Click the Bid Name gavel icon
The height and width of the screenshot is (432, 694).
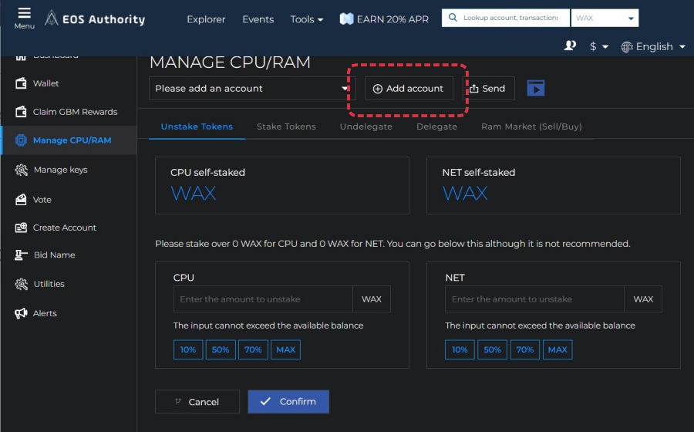pyautogui.click(x=21, y=255)
